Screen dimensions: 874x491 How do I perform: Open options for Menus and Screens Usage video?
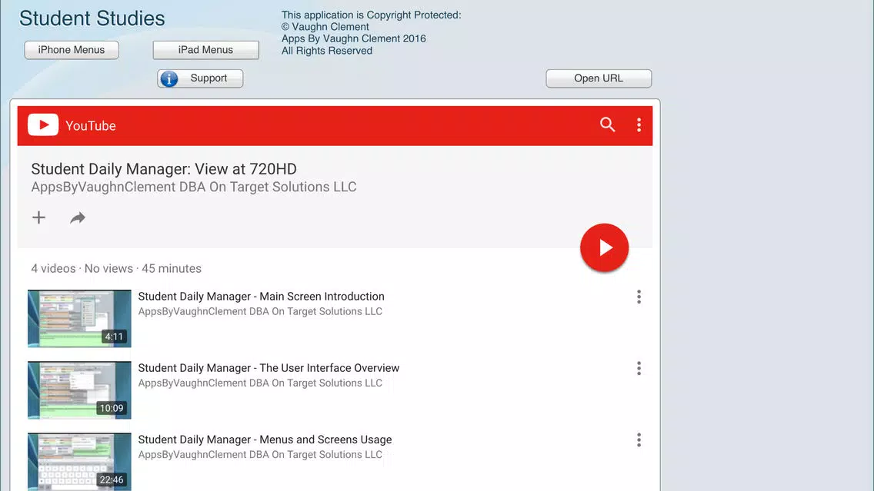coord(639,440)
